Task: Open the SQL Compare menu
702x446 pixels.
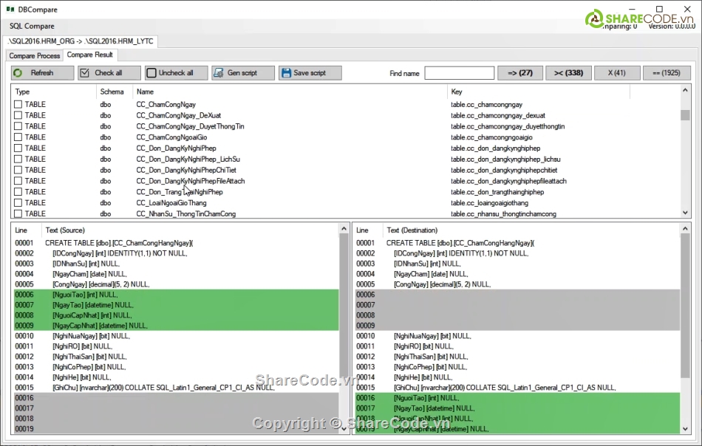Action: (32, 26)
